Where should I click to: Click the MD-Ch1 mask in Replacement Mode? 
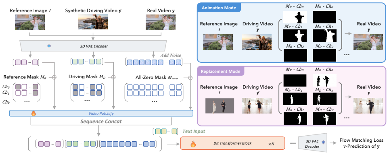pos(324,99)
